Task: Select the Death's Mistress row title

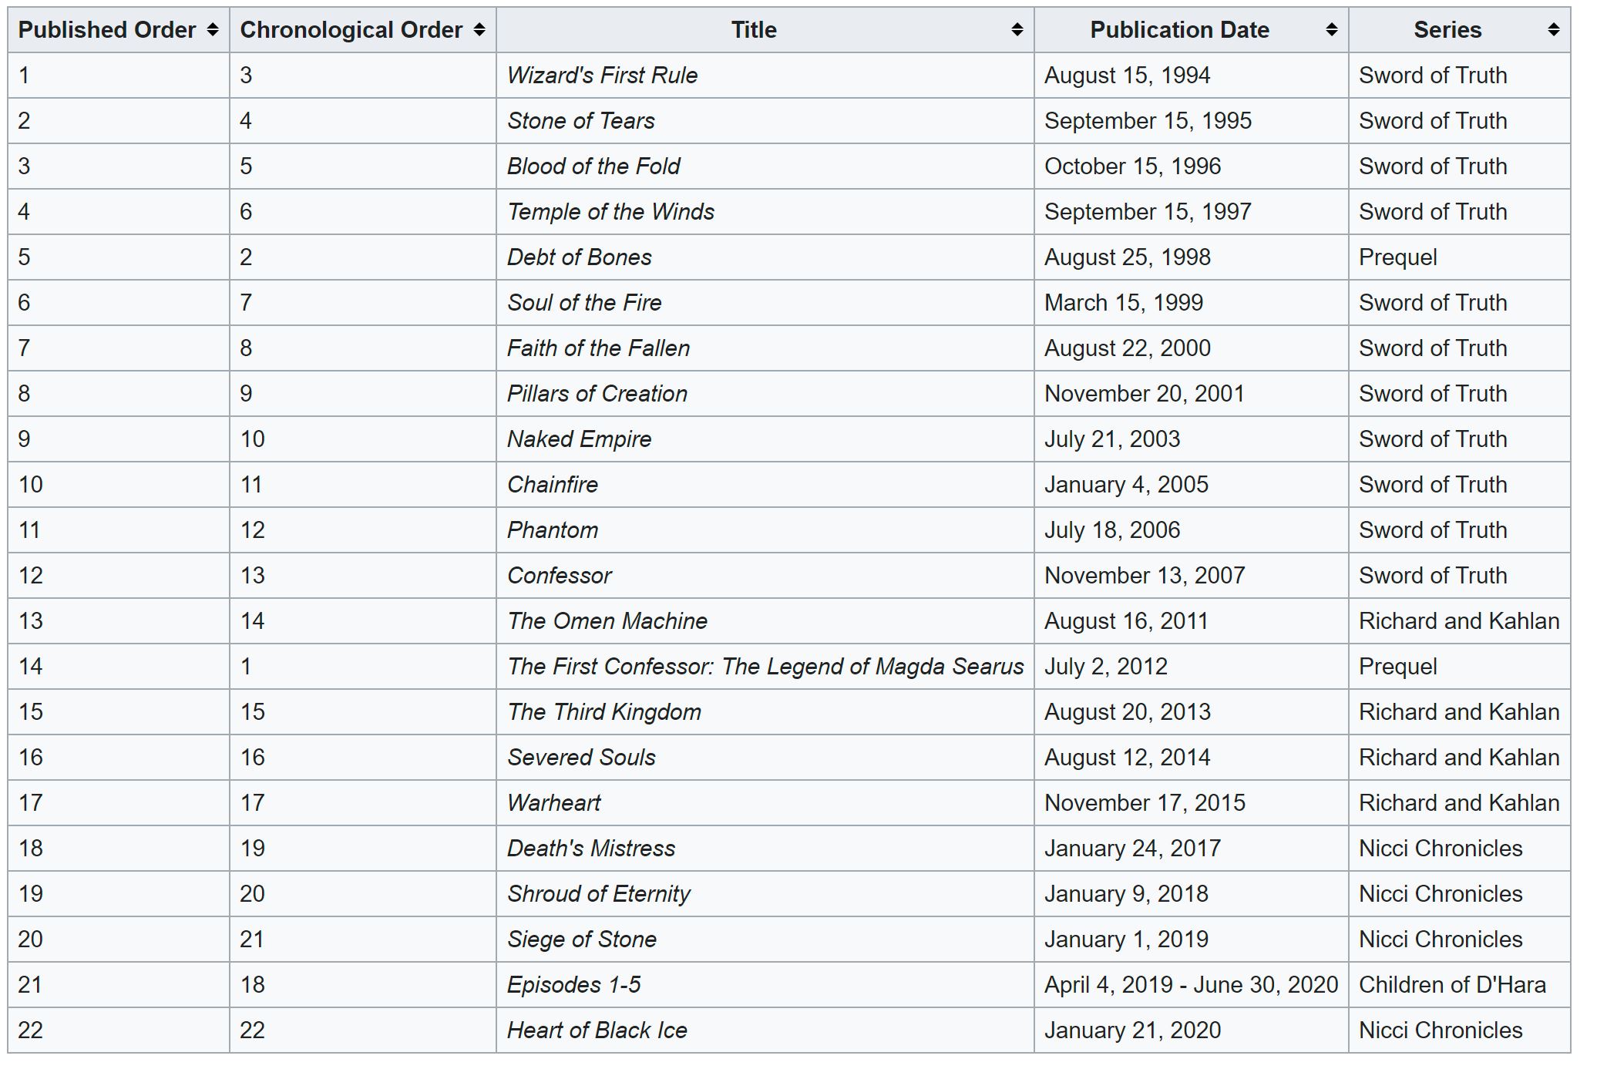Action: (x=590, y=849)
